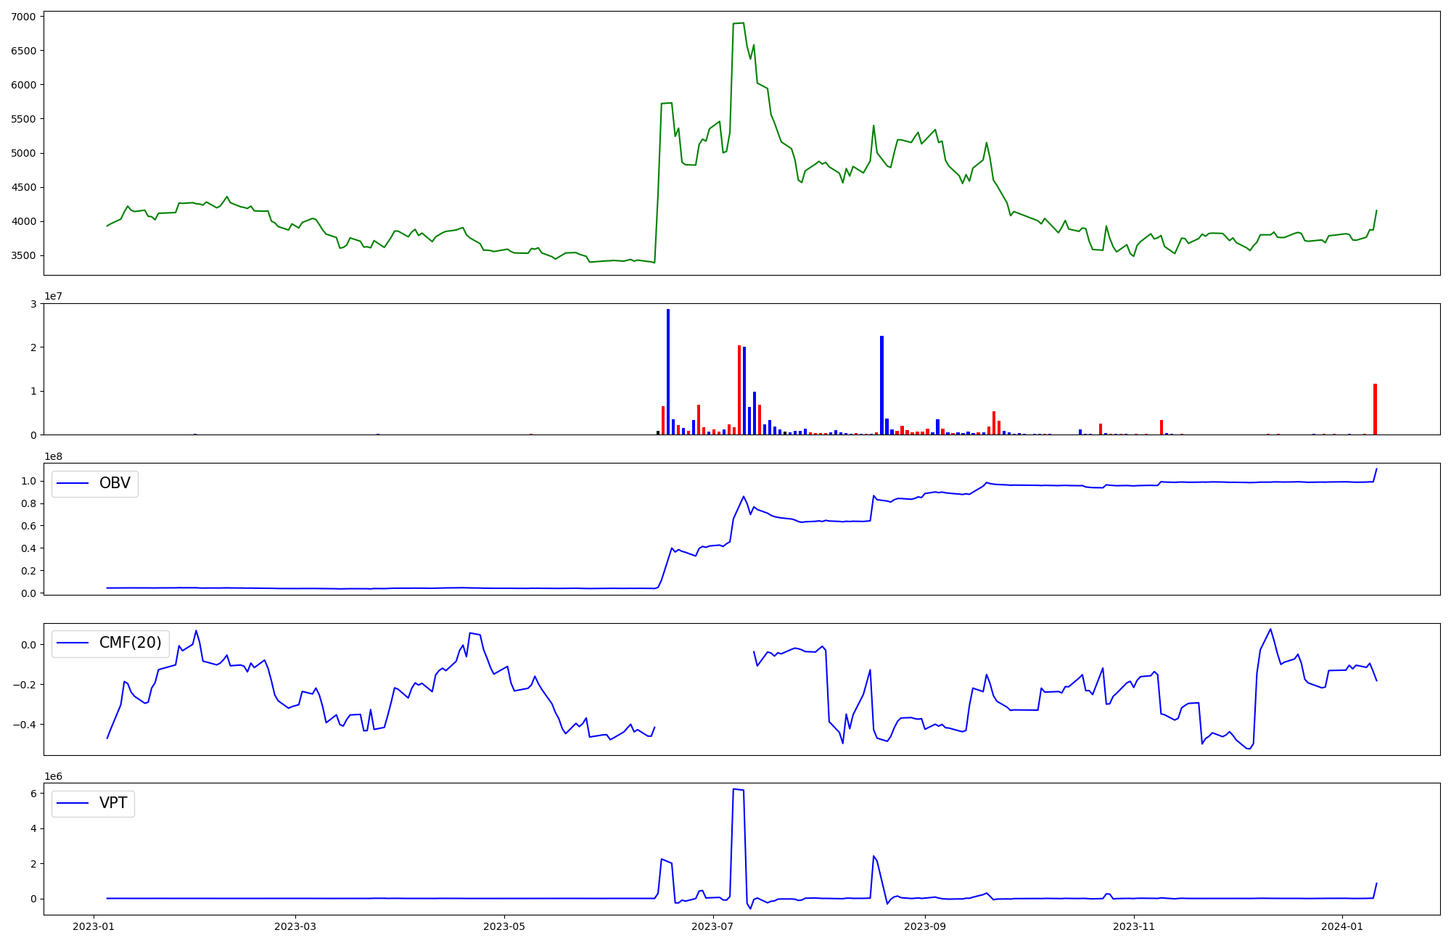Click the 2023-01 x-axis date label
The height and width of the screenshot is (943, 1451).
(x=94, y=926)
